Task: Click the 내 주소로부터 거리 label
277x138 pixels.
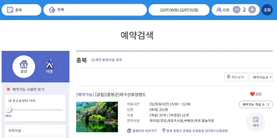Action: [x=22, y=101]
